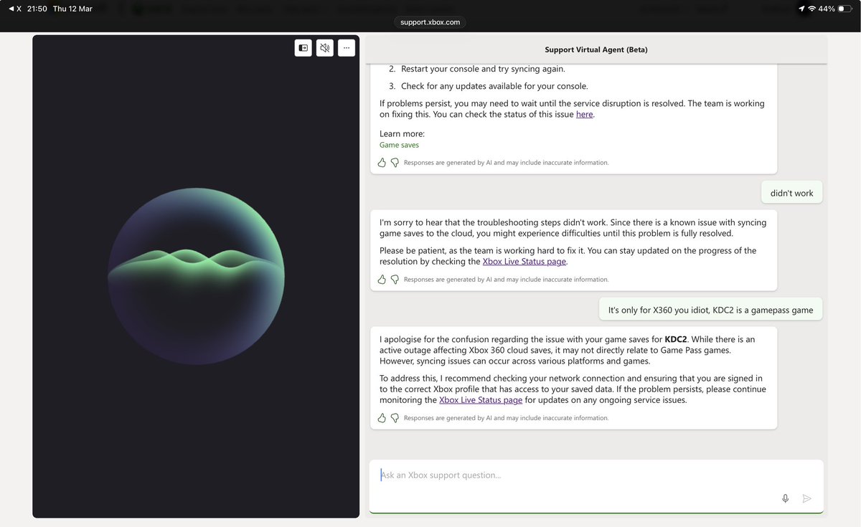Thumbs up the "I'm sorry to hear" response
The height and width of the screenshot is (527, 861).
pos(382,280)
